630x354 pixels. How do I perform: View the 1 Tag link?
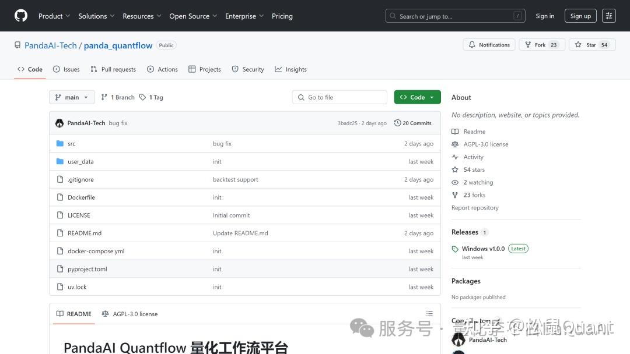pyautogui.click(x=152, y=97)
